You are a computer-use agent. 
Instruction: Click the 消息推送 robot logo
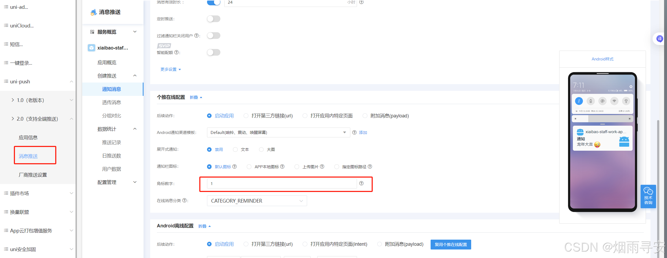click(x=93, y=12)
